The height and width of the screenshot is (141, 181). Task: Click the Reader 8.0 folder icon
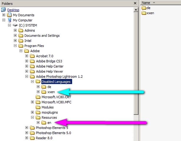point(32,138)
